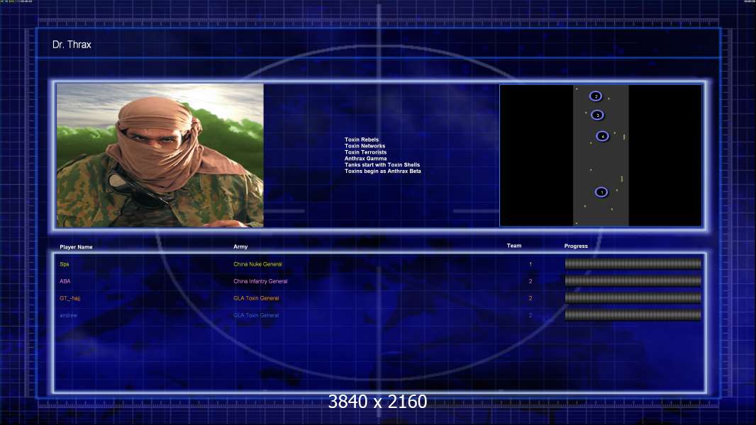Click the Toxin Terrorists perk line
The image size is (756, 425).
(x=365, y=152)
